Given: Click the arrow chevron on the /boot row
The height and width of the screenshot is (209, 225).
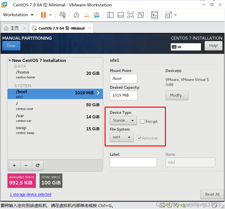Looking at the screenshot, I should tap(98, 93).
